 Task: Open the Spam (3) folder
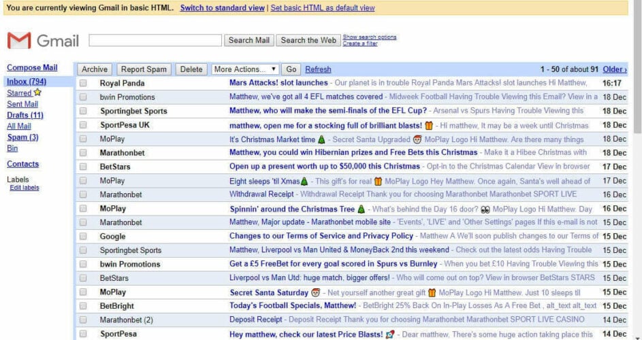22,137
